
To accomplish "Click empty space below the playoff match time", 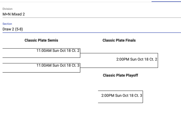I will pos(120,100).
